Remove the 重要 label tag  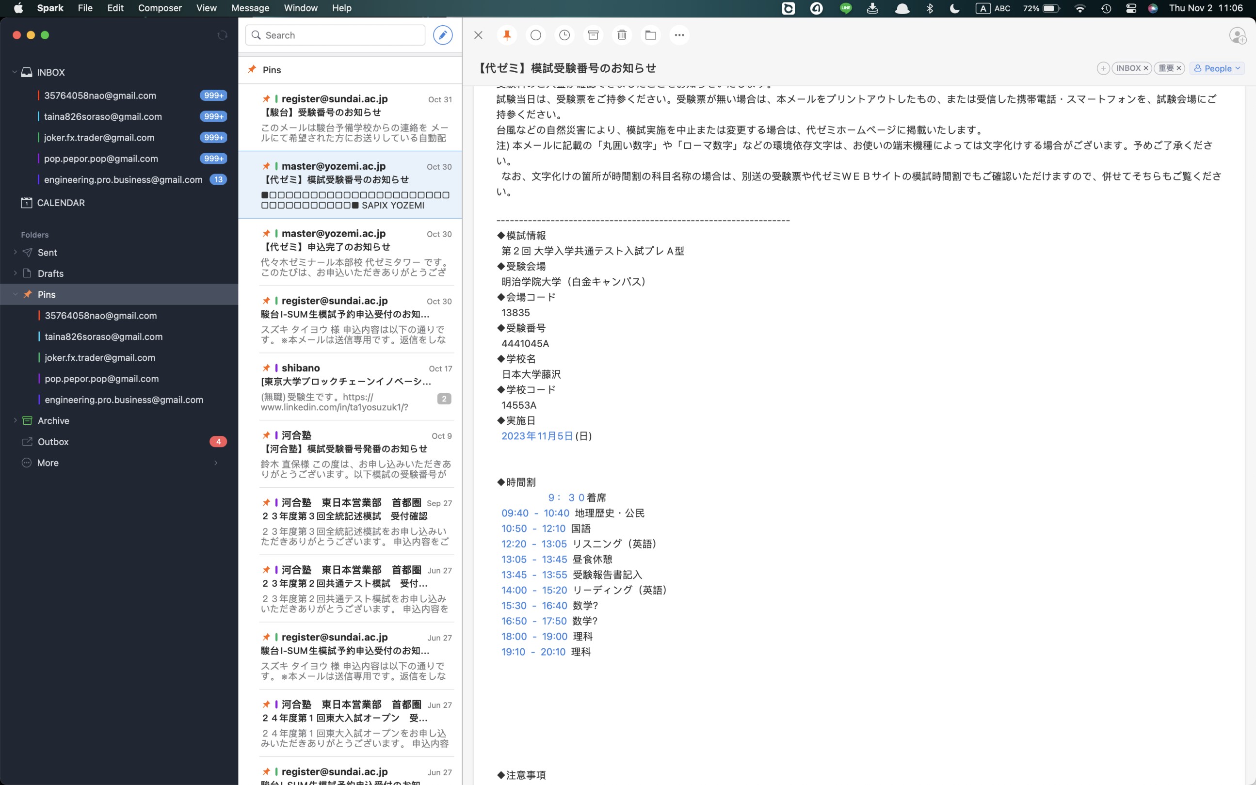click(x=1178, y=68)
